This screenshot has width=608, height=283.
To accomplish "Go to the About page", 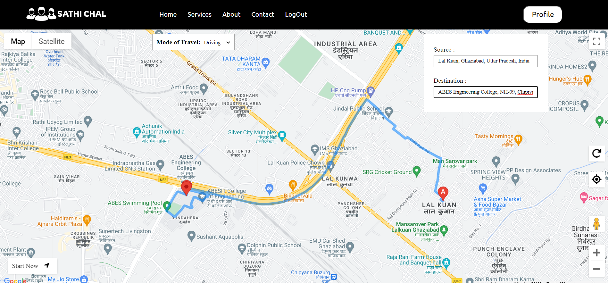I will (231, 14).
